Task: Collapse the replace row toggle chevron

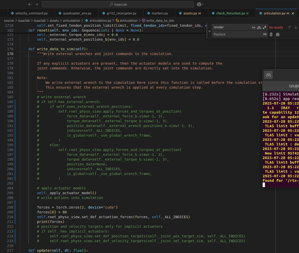Action: 210,31
